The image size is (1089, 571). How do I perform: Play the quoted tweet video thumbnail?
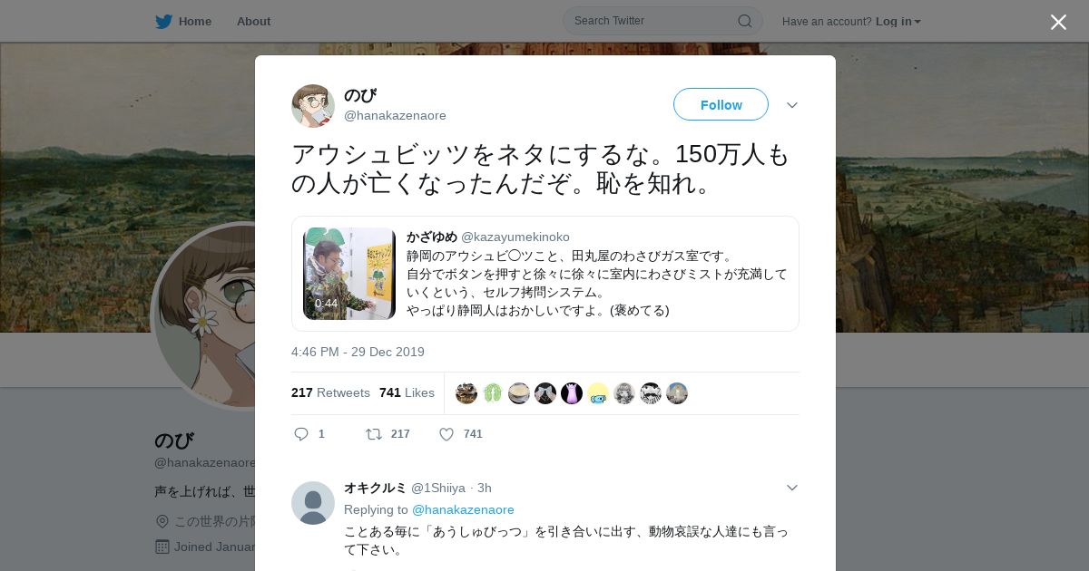349,274
